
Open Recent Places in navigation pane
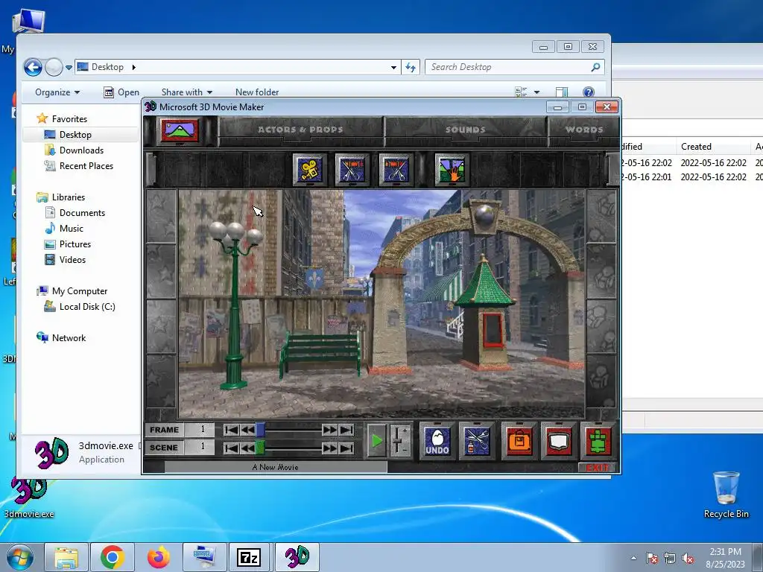[x=86, y=166]
